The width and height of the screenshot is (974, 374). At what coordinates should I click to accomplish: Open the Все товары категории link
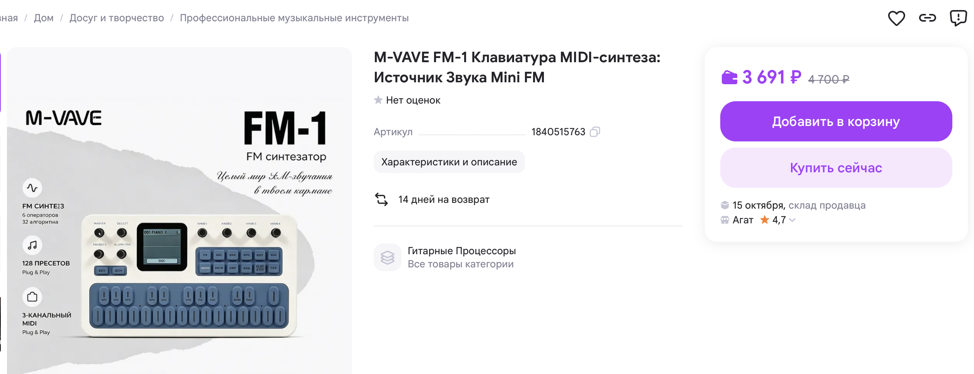pos(460,264)
